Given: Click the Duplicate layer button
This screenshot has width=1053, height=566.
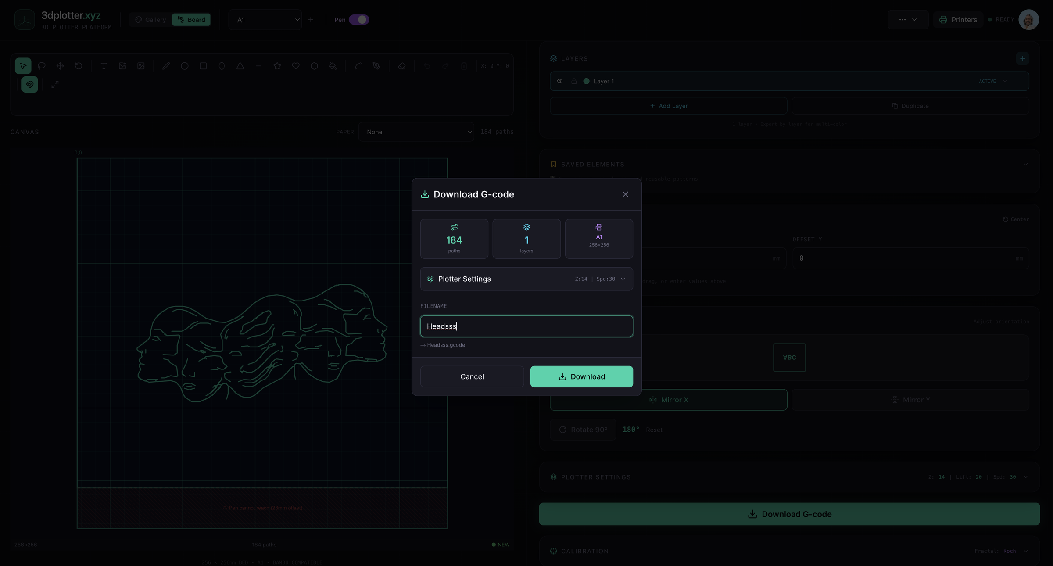Looking at the screenshot, I should pos(910,106).
